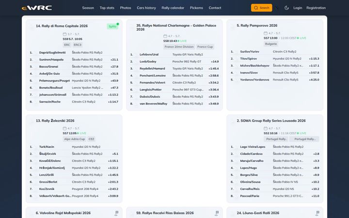The height and width of the screenshot is (218, 349).
Task: Click crew Surilov/Yuriev
Action: [x=250, y=52]
